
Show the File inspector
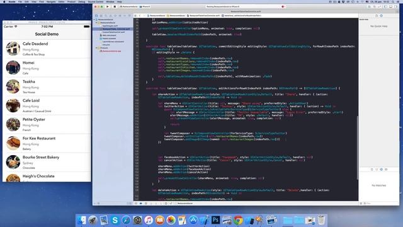pos(377,16)
